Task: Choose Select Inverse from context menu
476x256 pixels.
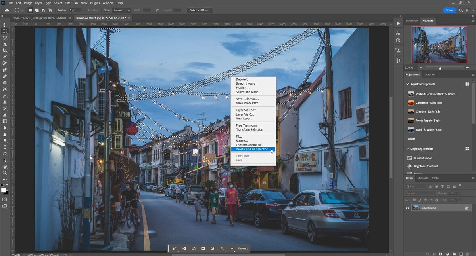Action: [x=246, y=83]
